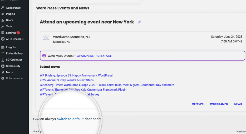246x134 pixels.
Task: Click switch to default dashboard link
Action: (x=70, y=119)
